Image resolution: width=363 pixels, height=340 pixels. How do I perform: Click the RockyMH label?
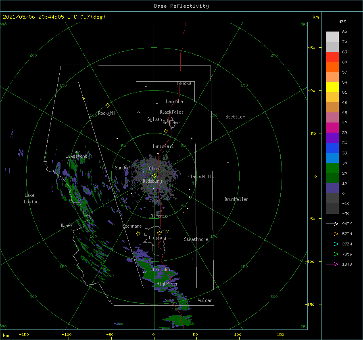(x=106, y=113)
